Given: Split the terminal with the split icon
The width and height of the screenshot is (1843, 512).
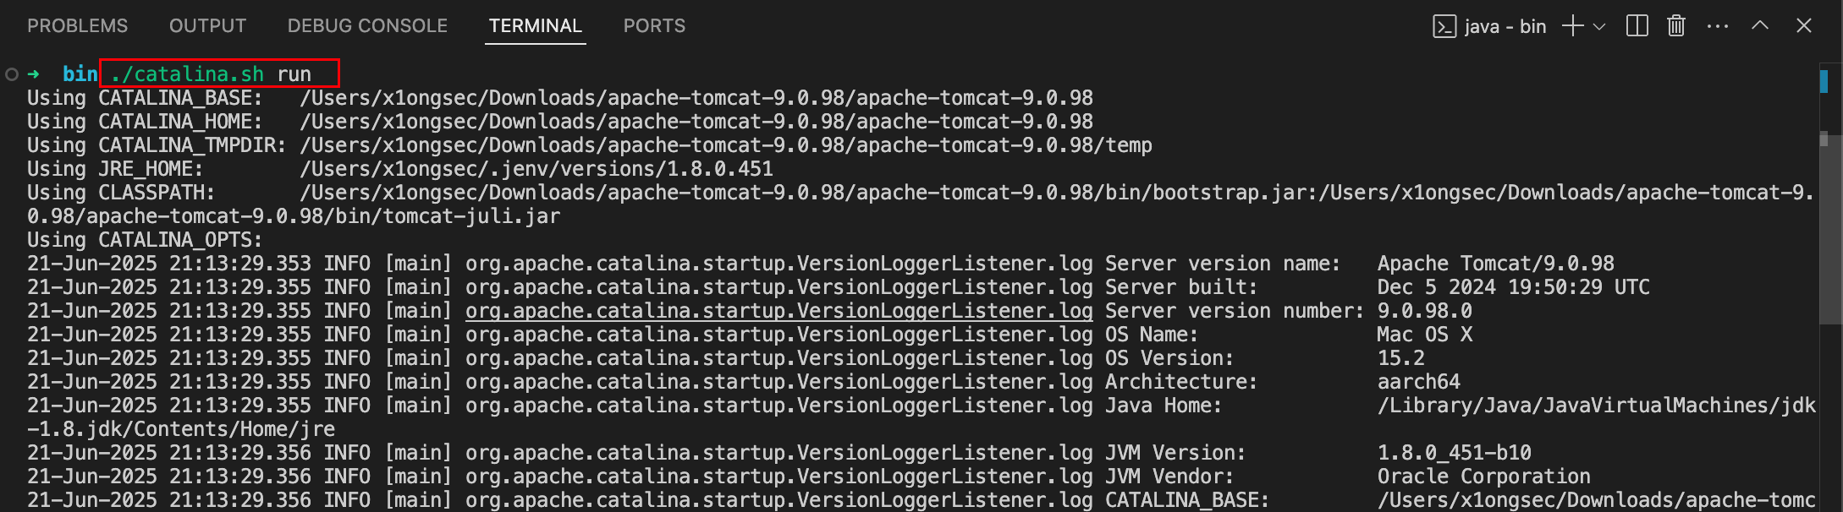Looking at the screenshot, I should (x=1637, y=26).
